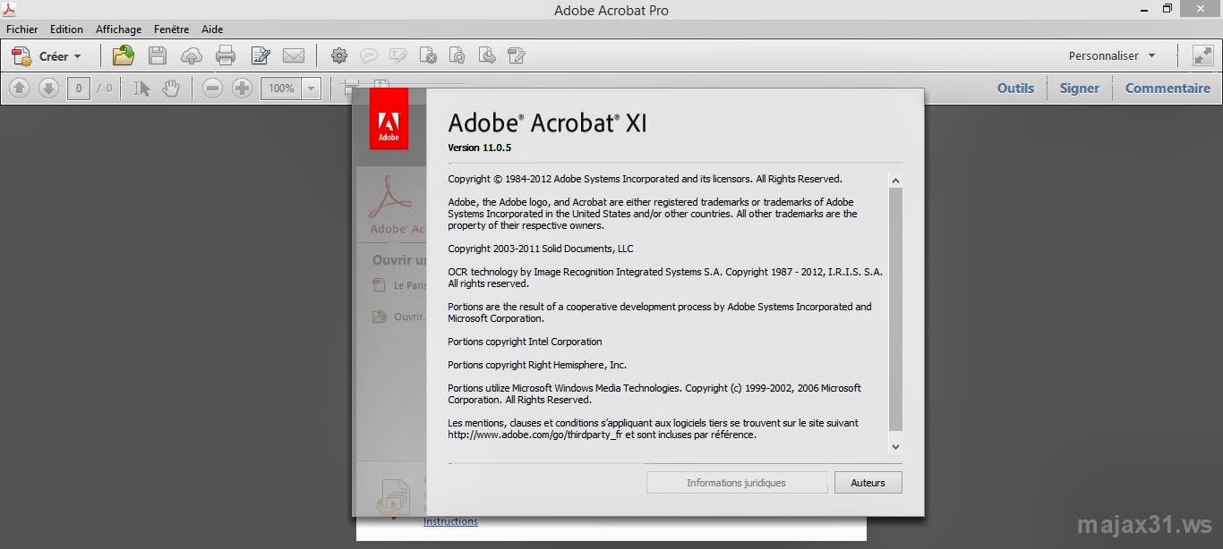Screen dimensions: 1223x549
Task: Open the zoom percentage dropdown arrow
Action: click(x=312, y=89)
